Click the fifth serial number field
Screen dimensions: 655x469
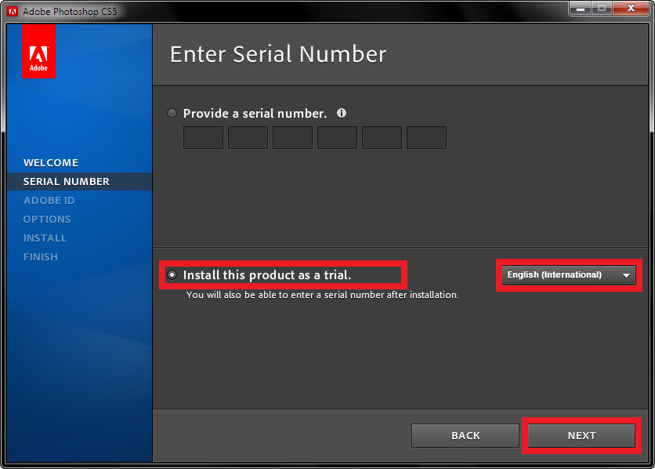click(x=382, y=138)
